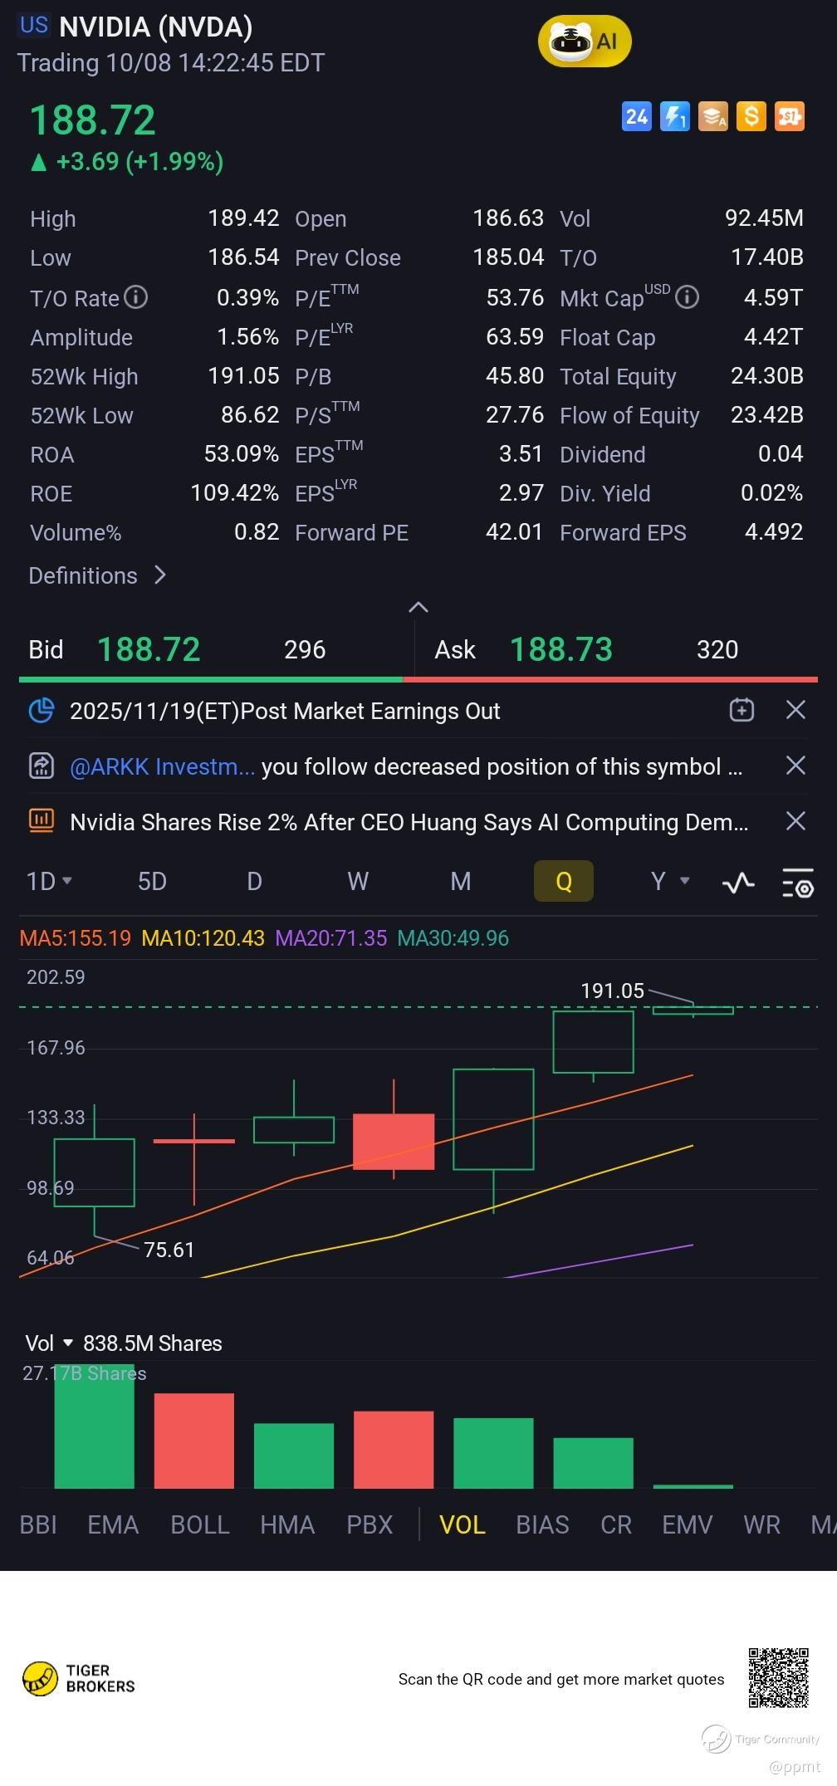Select the EMV indicator
This screenshot has height=1786, width=837.
pyautogui.click(x=688, y=1524)
